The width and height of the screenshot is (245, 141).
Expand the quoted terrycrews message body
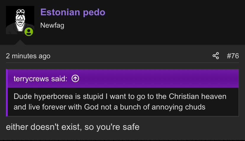pyautogui.click(x=123, y=102)
